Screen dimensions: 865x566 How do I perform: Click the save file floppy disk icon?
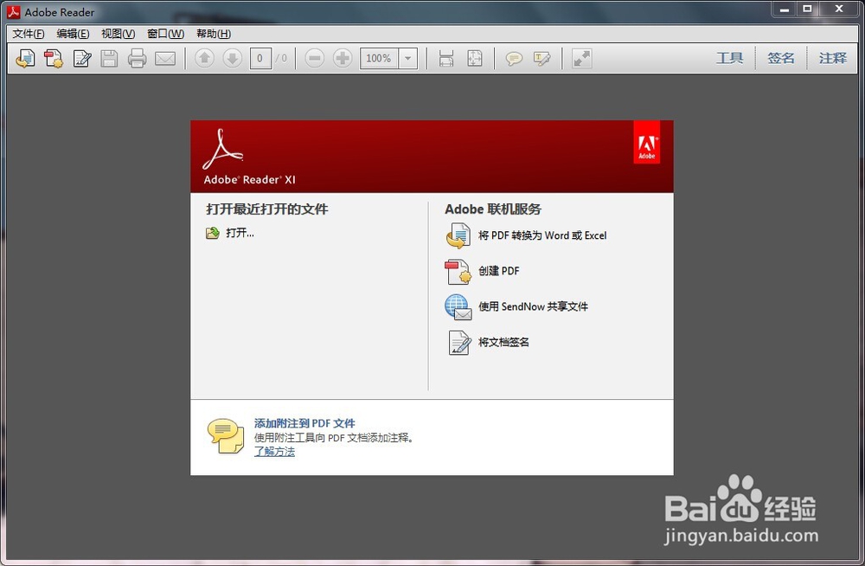[x=109, y=58]
